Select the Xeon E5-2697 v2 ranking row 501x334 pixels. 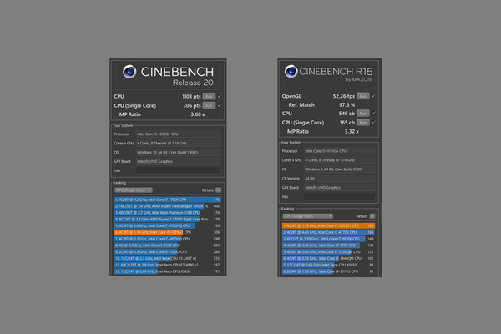(x=168, y=258)
